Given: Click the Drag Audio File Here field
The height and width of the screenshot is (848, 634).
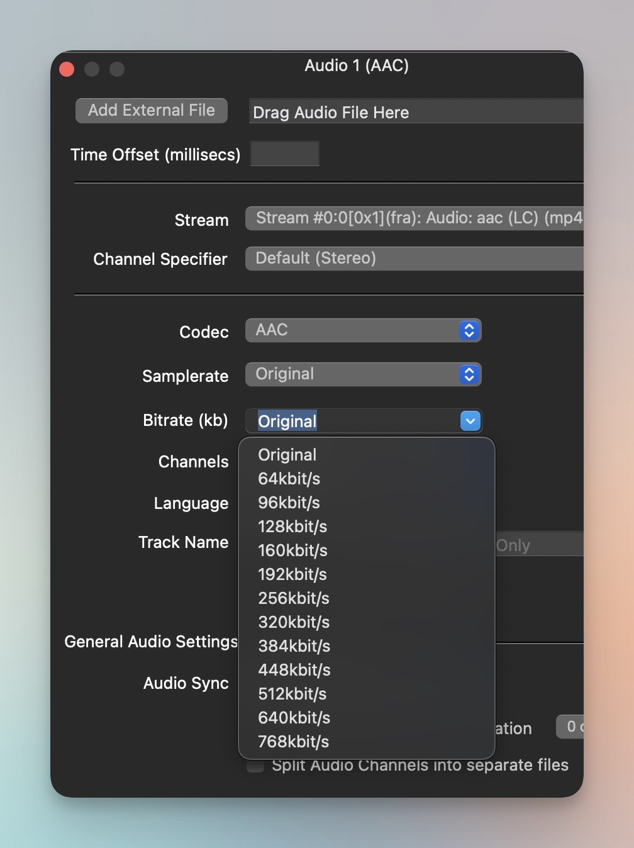Looking at the screenshot, I should [x=415, y=112].
